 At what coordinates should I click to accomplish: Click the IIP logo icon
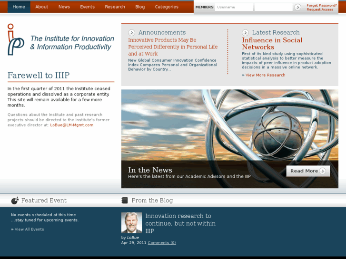[16, 39]
